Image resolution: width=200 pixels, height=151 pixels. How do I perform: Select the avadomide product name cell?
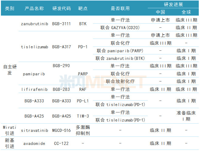(33, 143)
